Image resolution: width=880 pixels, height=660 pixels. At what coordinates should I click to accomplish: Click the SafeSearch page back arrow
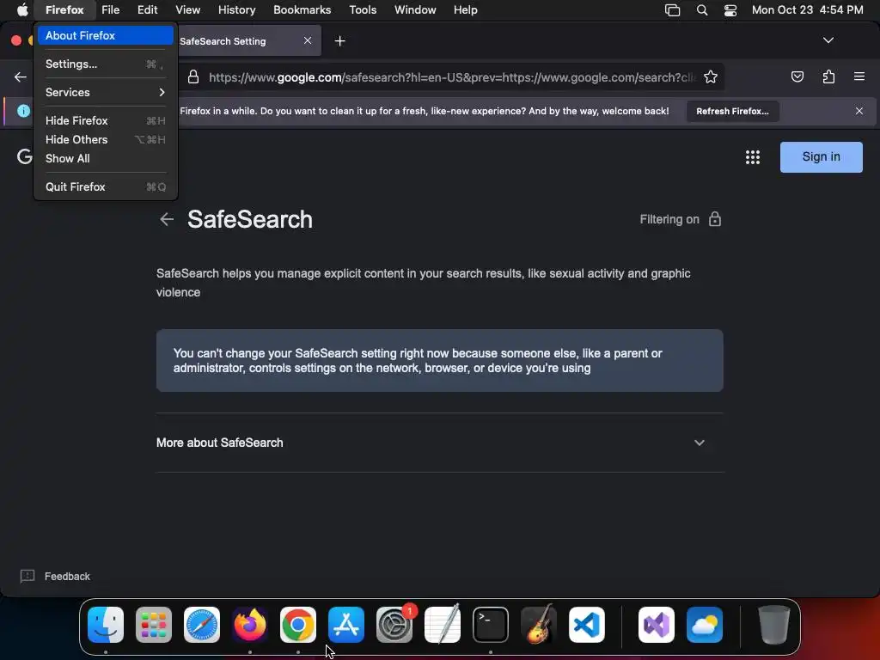click(167, 219)
